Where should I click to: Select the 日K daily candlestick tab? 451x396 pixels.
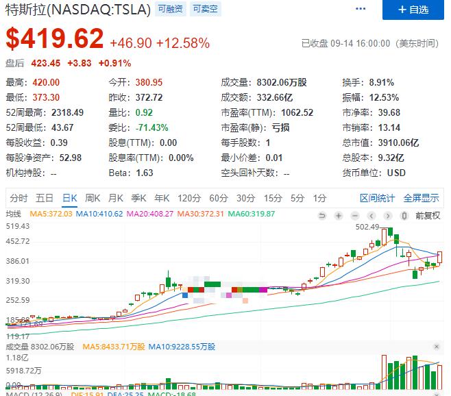[x=70, y=198]
